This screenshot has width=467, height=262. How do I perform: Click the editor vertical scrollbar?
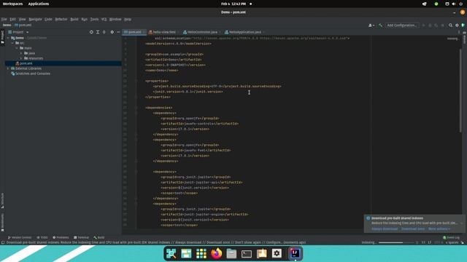[460, 90]
